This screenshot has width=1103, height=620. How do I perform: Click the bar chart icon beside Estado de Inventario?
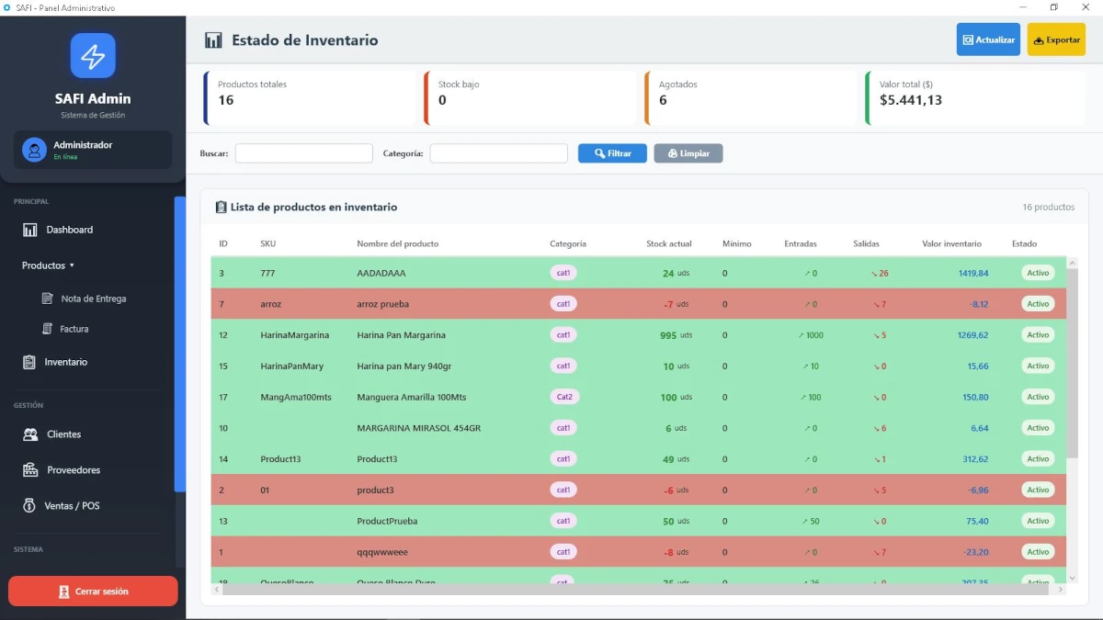click(212, 39)
